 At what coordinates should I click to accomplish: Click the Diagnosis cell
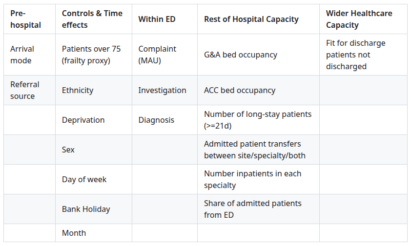(x=156, y=120)
